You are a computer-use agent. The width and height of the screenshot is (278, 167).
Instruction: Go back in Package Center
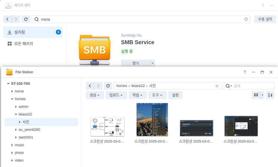pos(7,19)
